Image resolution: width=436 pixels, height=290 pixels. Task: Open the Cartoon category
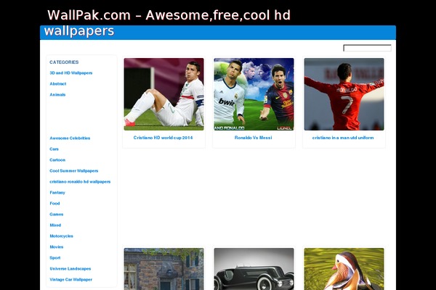coord(57,159)
